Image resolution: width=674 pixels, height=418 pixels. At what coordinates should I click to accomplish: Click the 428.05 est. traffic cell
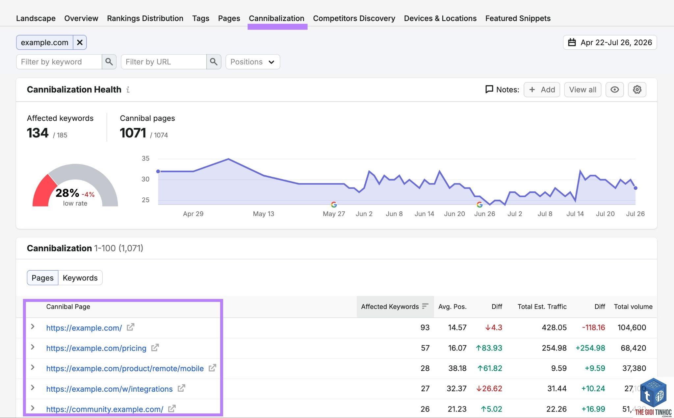pyautogui.click(x=554, y=328)
